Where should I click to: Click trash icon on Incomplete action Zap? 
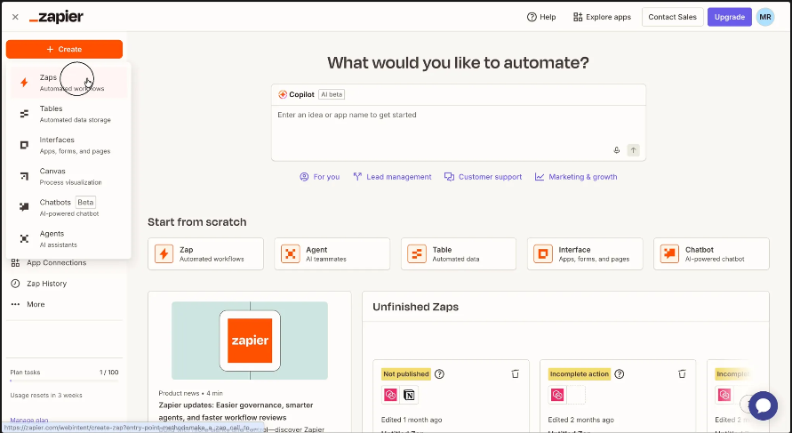pos(682,374)
